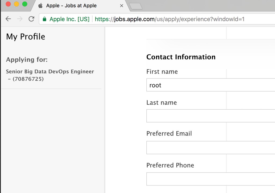
Task: Close the Jobs at Apple tab
Action: [122, 6]
